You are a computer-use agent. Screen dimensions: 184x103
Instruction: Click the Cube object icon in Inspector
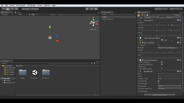[x=139, y=15]
